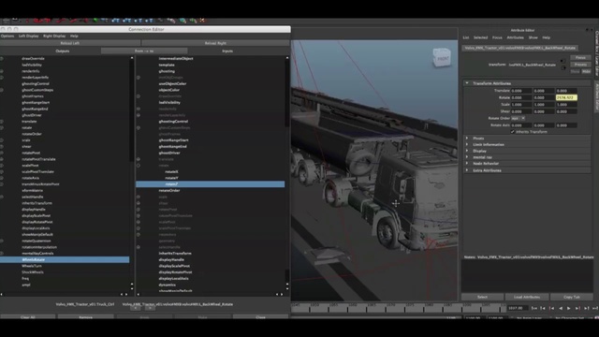Click the current frame number field
The height and width of the screenshot is (337, 599).
[x=518, y=308]
